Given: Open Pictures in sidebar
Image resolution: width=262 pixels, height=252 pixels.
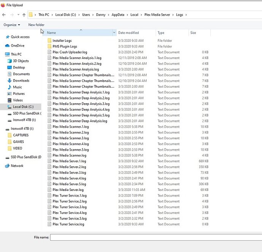Looking at the screenshot, I should (19, 94).
